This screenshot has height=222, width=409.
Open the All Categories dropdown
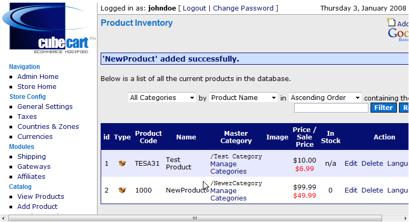pyautogui.click(x=162, y=98)
